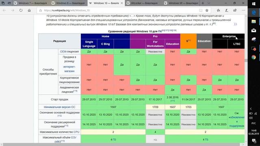The width and height of the screenshot is (260, 146).
Task: Set these tabs aside
Action: (9, 3)
